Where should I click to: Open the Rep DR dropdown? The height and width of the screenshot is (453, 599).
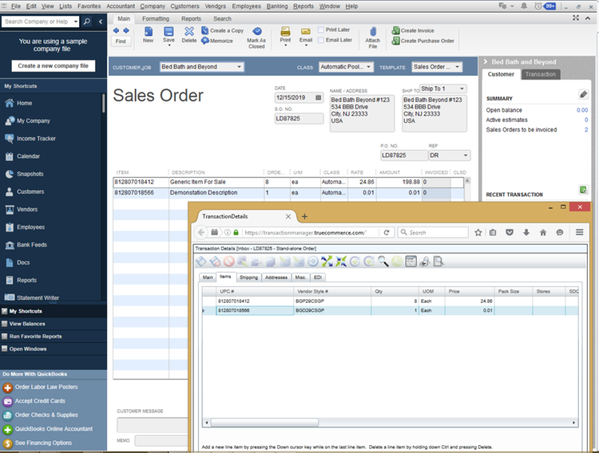coord(466,156)
